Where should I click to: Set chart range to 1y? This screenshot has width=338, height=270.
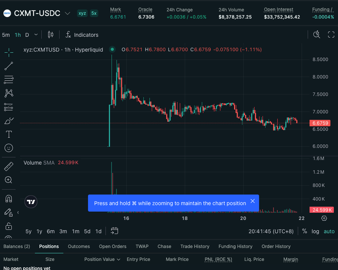coord(39,231)
